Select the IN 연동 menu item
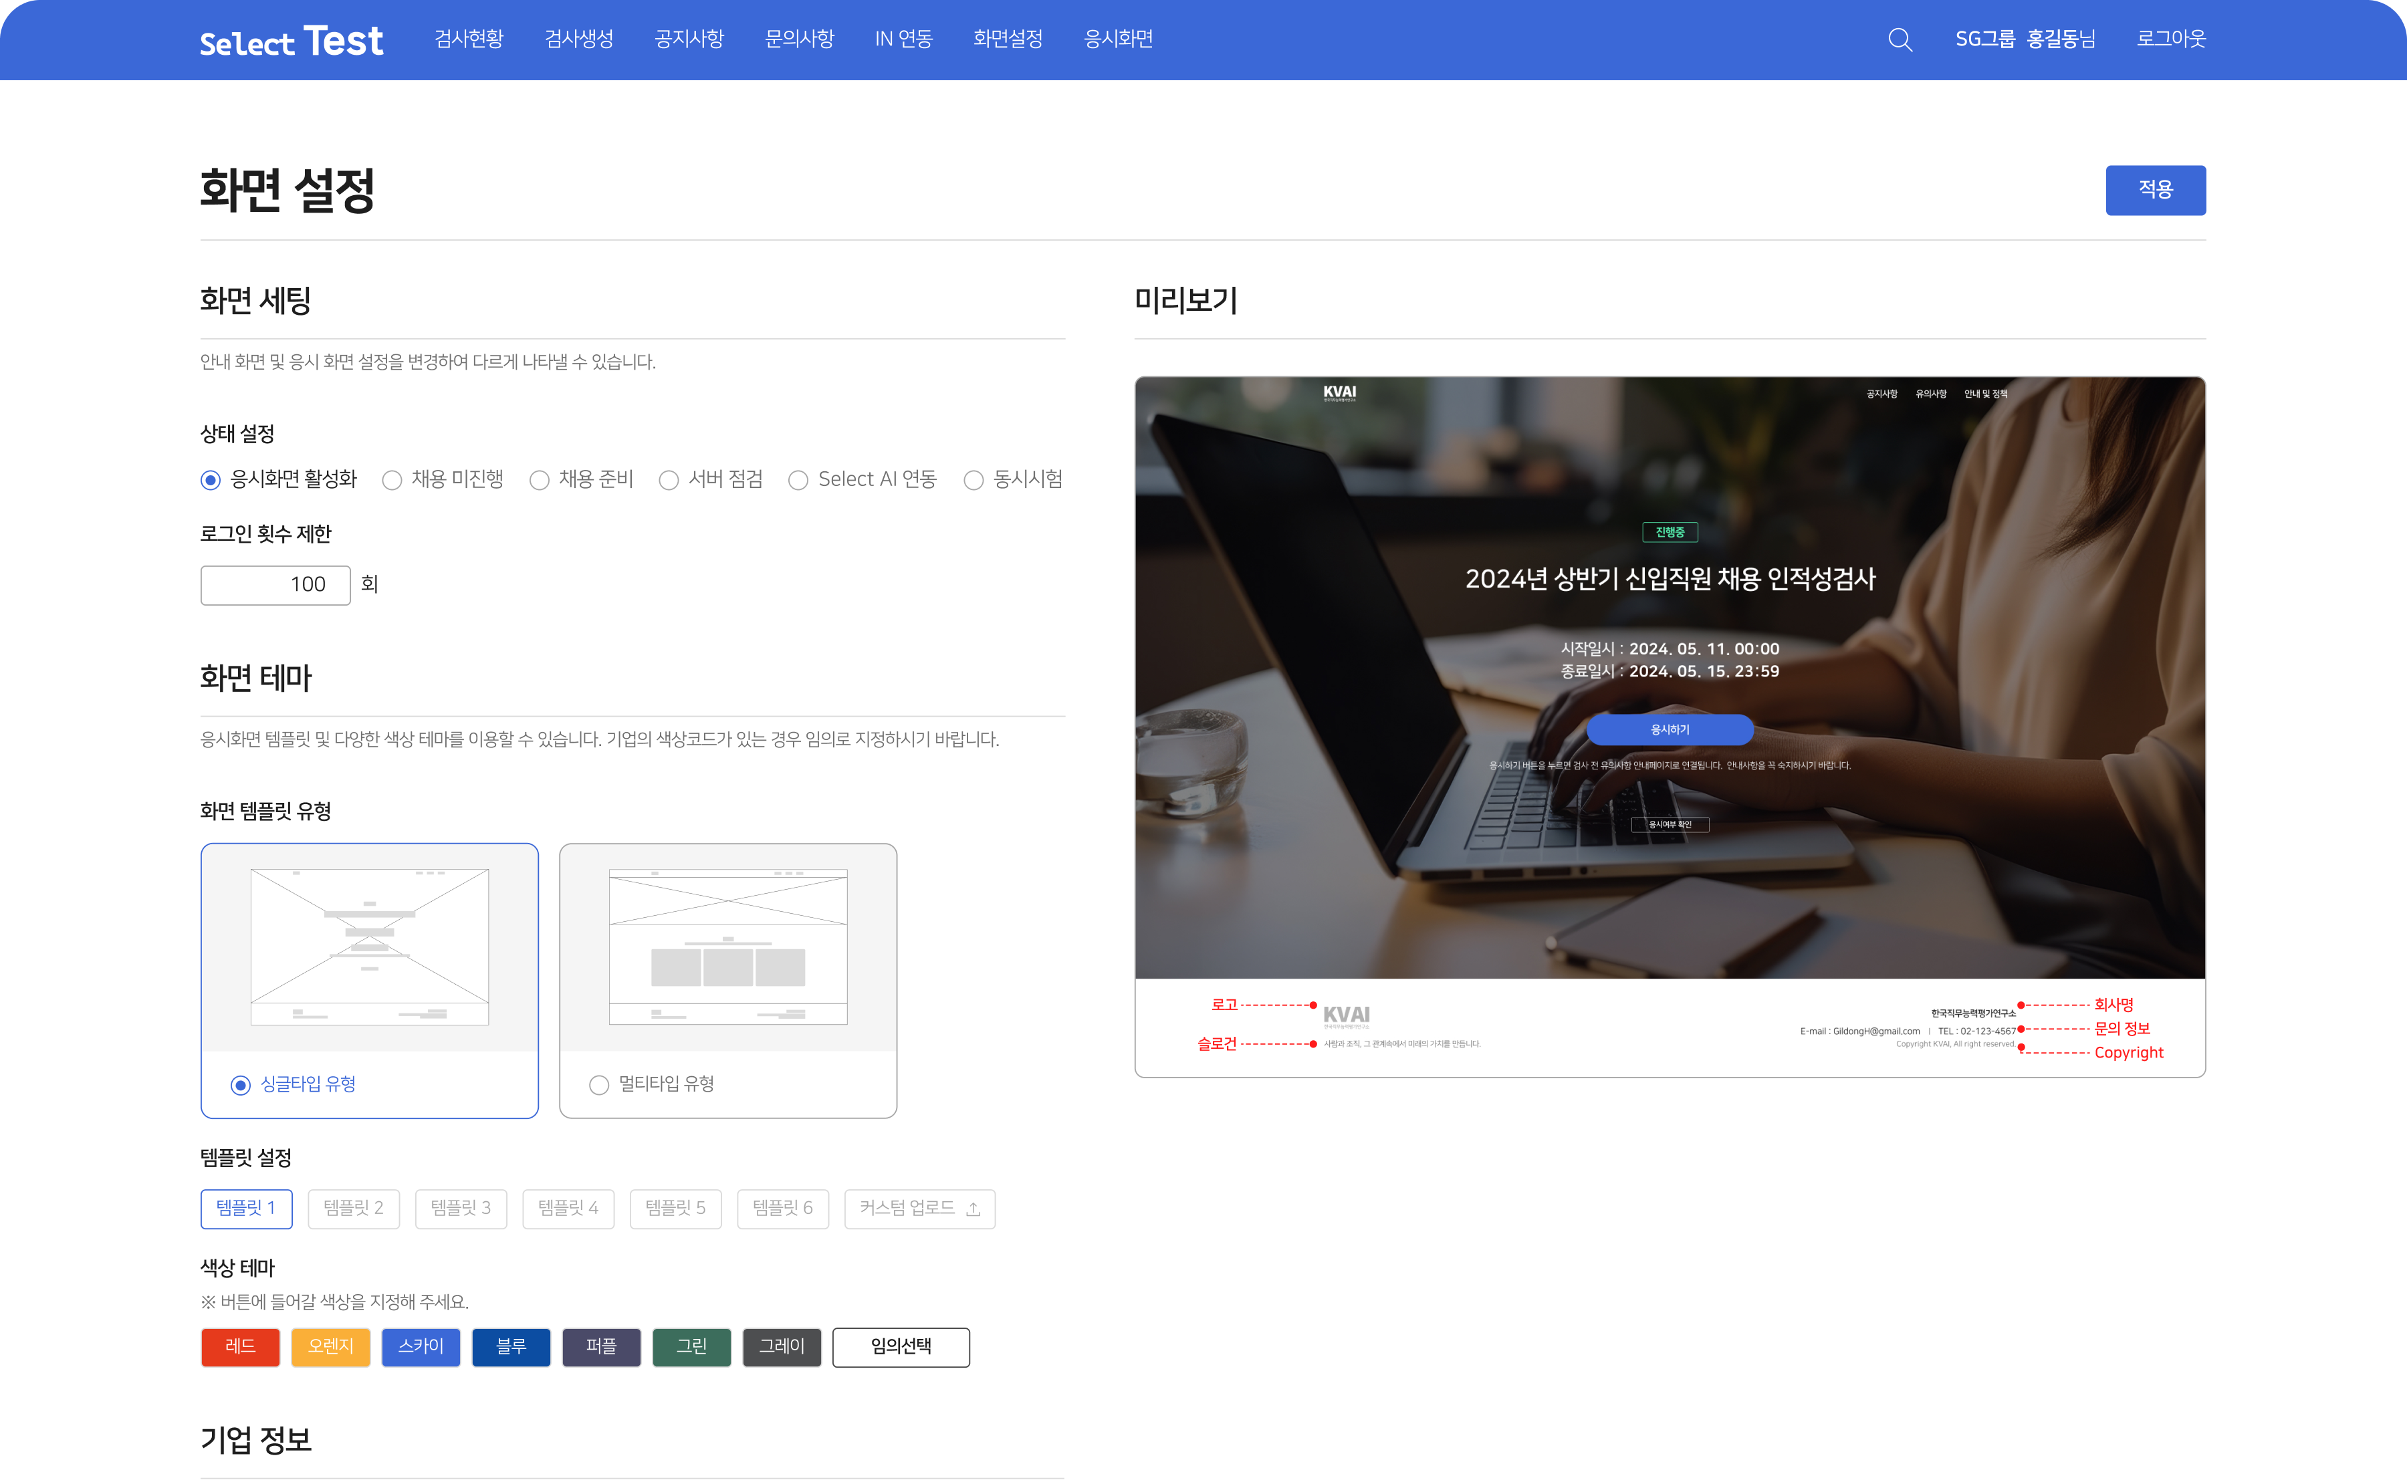The image size is (2407, 1484). 903,39
